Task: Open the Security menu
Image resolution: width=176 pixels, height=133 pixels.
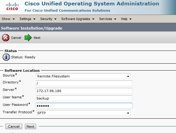Action: [48, 19]
